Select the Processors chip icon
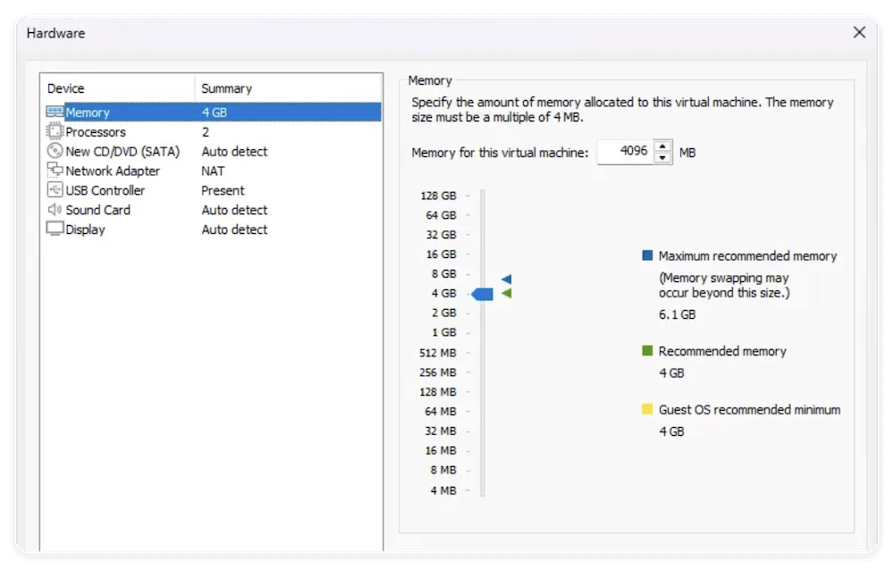The width and height of the screenshot is (894, 568). tap(55, 131)
